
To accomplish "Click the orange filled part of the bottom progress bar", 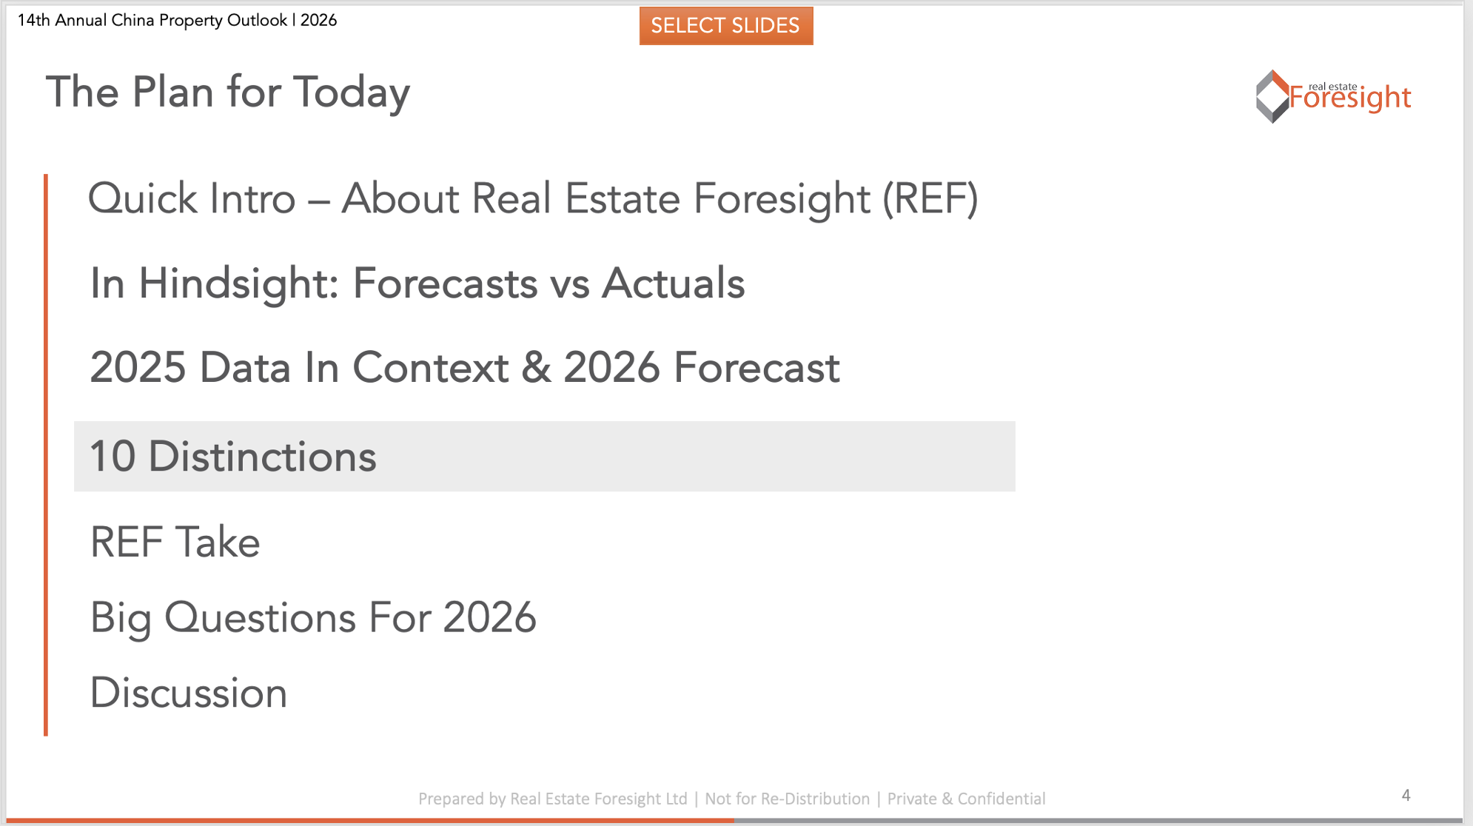I will click(x=370, y=820).
